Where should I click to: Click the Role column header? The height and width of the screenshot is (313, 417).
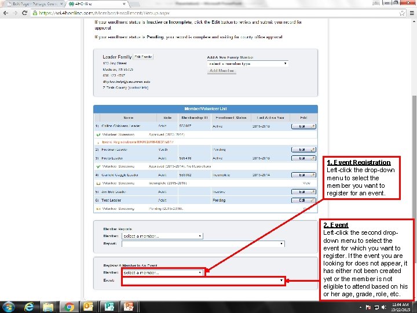click(167, 118)
